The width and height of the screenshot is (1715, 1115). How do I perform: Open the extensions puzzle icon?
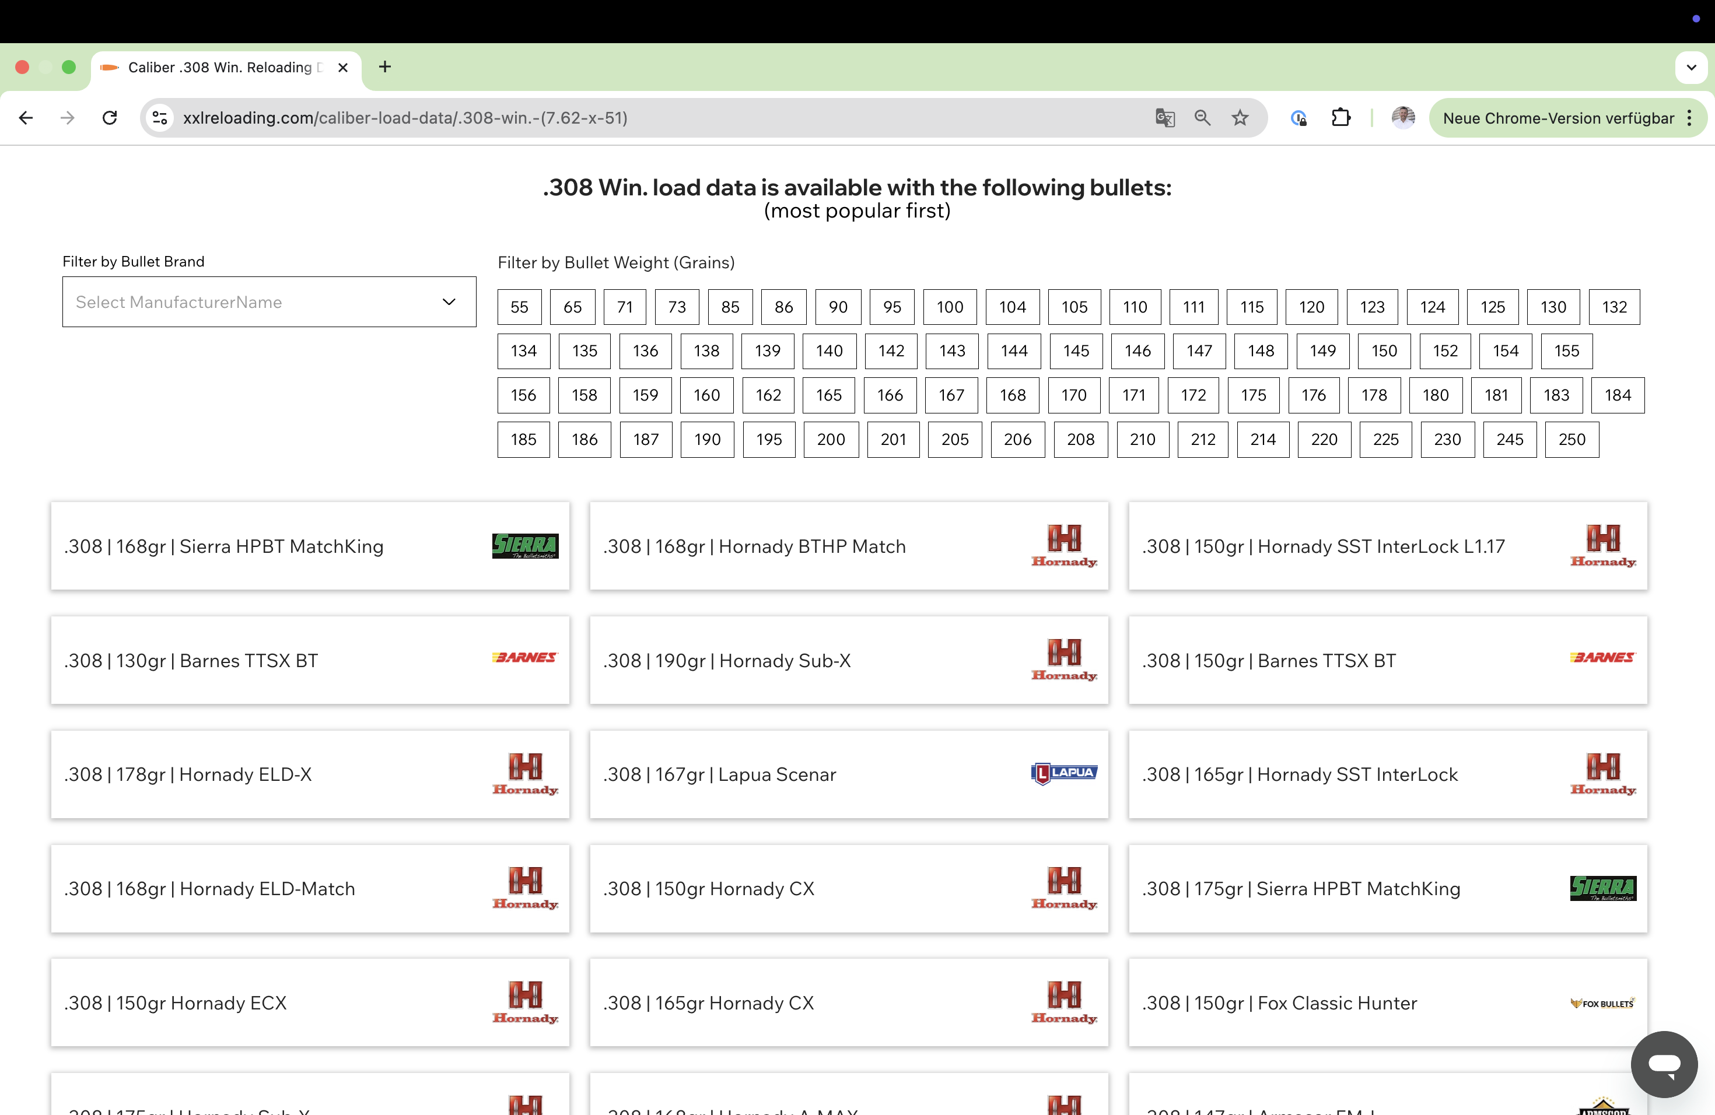1340,117
